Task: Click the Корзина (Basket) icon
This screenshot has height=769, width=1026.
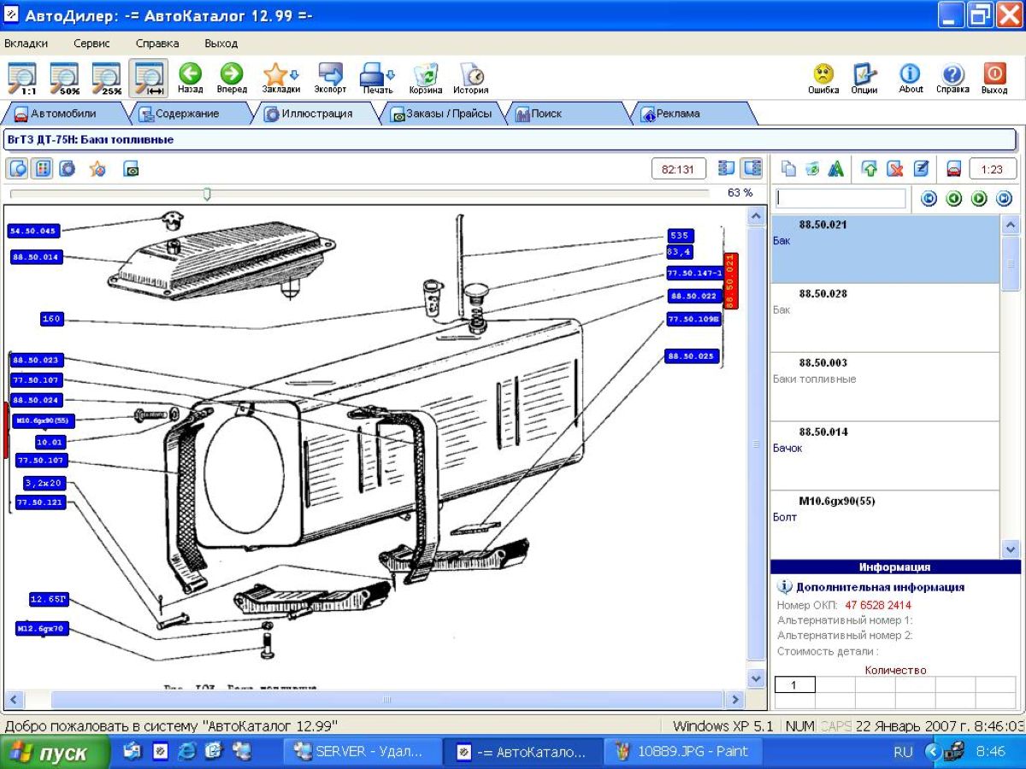Action: click(425, 75)
